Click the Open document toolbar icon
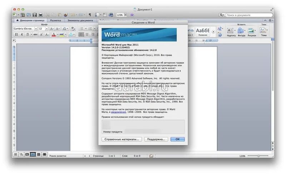286x174 pixels. 29,15
